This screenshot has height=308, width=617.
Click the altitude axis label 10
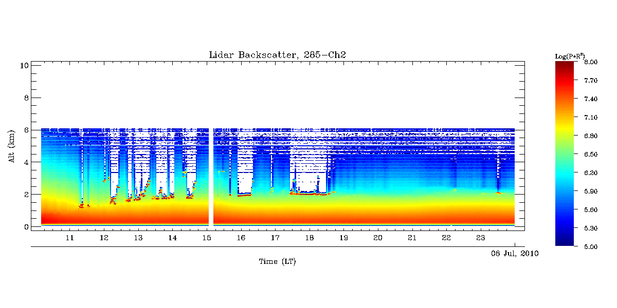(x=24, y=65)
